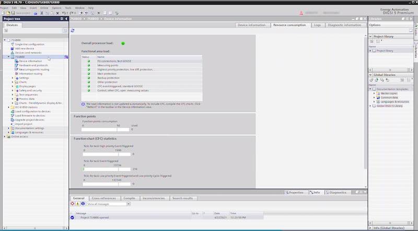Click the Undo toolbar icon
418x231 pixels.
coord(64,13)
